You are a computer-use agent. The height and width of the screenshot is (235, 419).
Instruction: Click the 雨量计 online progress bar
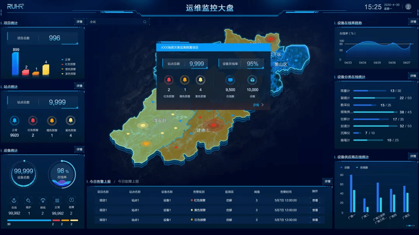pyautogui.click(x=370, y=91)
